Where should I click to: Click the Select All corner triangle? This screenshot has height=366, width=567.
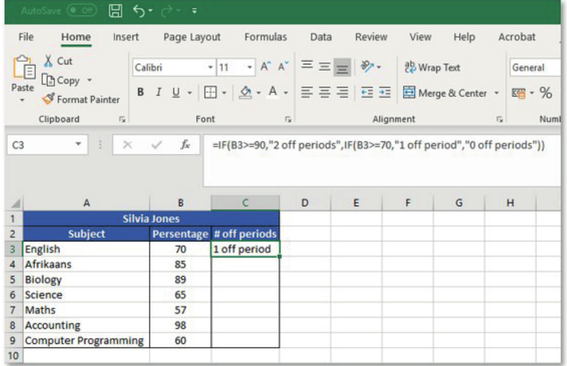tap(14, 203)
